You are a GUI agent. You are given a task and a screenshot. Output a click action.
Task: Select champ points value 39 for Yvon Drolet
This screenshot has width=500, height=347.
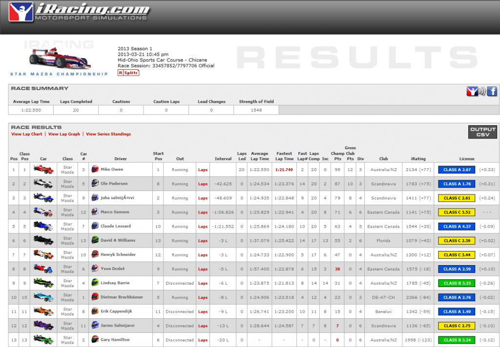337,269
